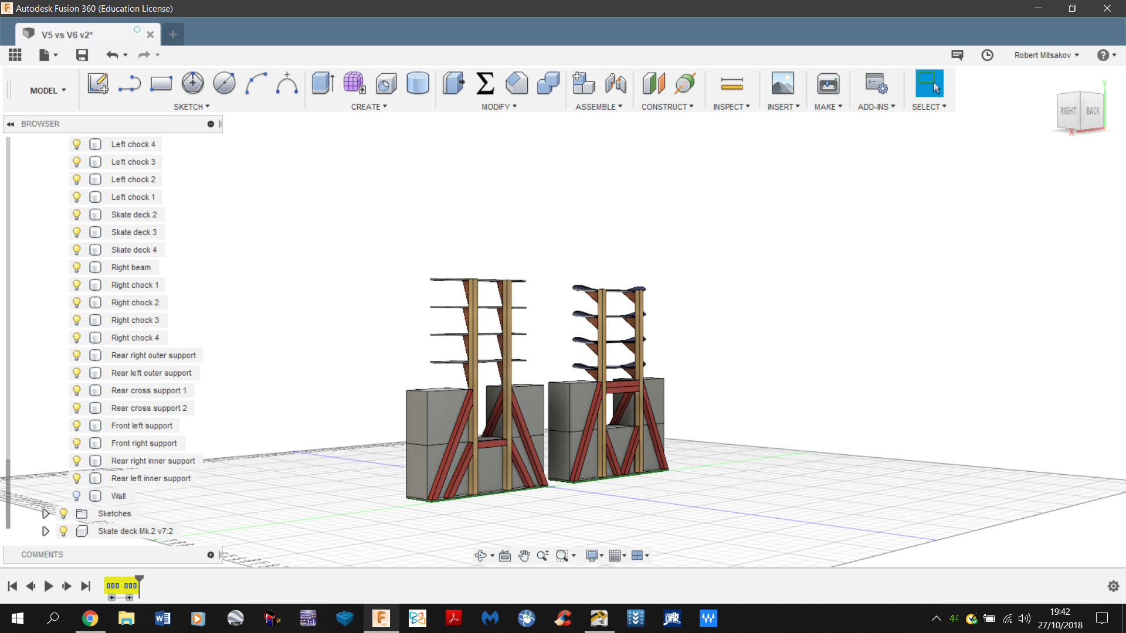Expand the Skate deck Mk.2 v7:2 component
The image size is (1126, 633).
pos(46,531)
